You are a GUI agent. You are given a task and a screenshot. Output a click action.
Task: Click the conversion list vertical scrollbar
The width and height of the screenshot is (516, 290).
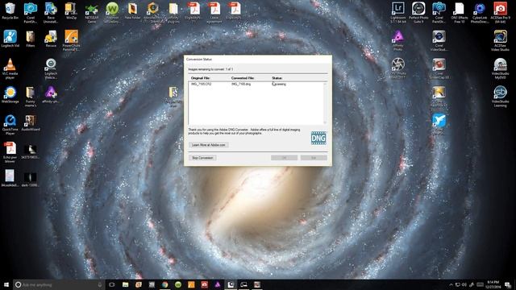pyautogui.click(x=325, y=103)
